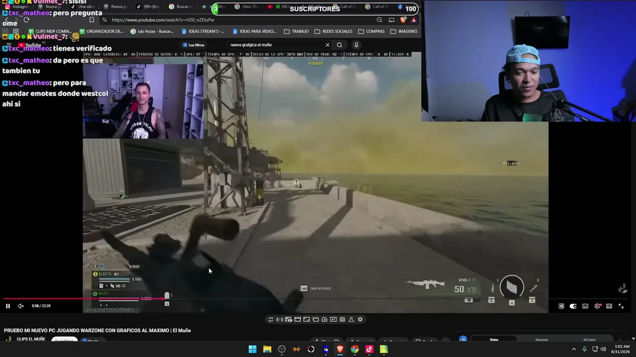Open the video player settings gear
The width and height of the screenshot is (636, 357).
click(598, 306)
